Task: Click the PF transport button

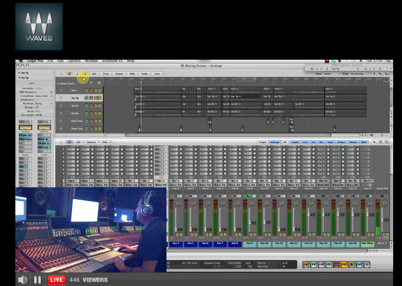Action: pyautogui.click(x=313, y=265)
